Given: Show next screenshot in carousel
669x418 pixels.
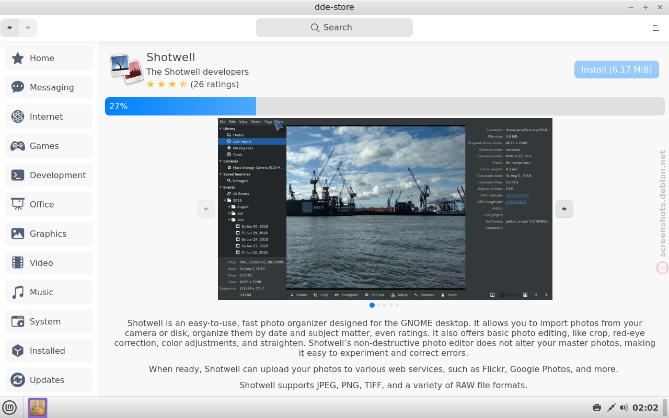Looking at the screenshot, I should click(564, 209).
